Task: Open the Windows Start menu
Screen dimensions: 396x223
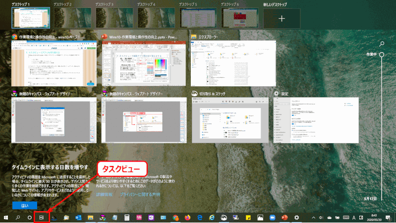Action: [6, 218]
